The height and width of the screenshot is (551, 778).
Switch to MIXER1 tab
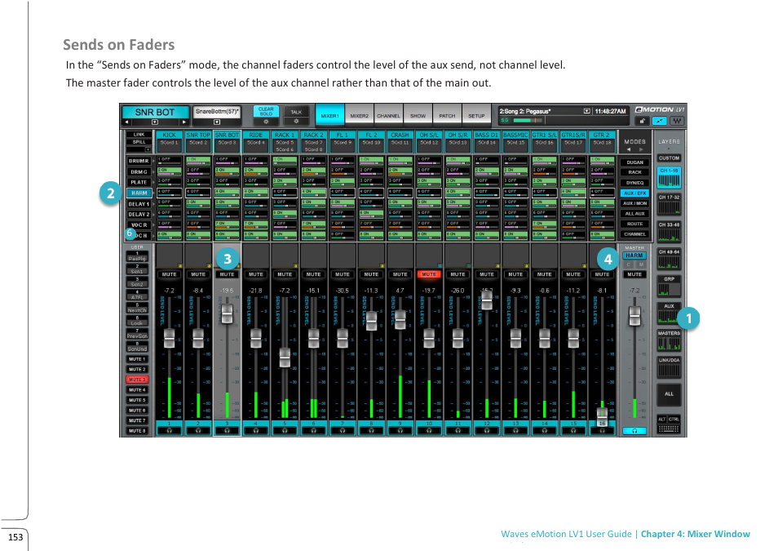[x=329, y=116]
